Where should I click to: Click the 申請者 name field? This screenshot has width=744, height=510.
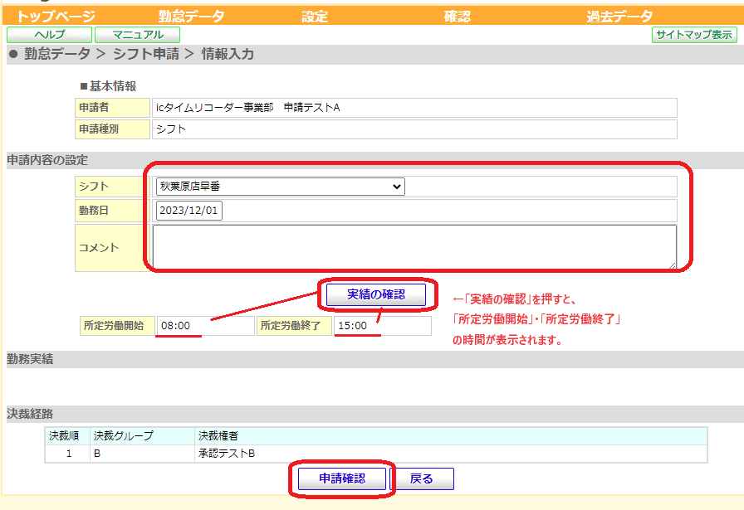tap(414, 108)
